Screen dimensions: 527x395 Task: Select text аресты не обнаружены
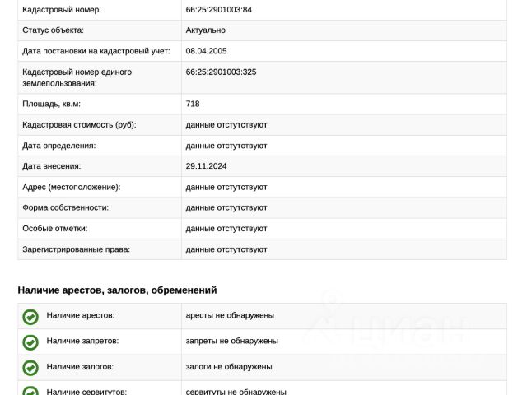[x=230, y=315]
